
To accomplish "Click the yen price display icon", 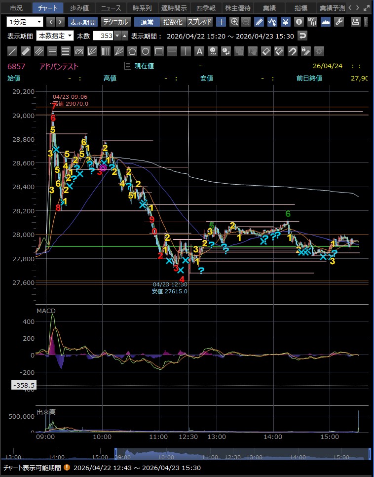I will (286, 22).
